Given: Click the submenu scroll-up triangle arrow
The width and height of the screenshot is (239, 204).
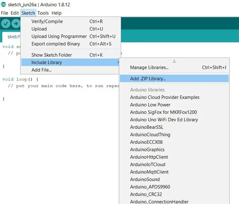Looking at the screenshot, I should click(x=174, y=61).
